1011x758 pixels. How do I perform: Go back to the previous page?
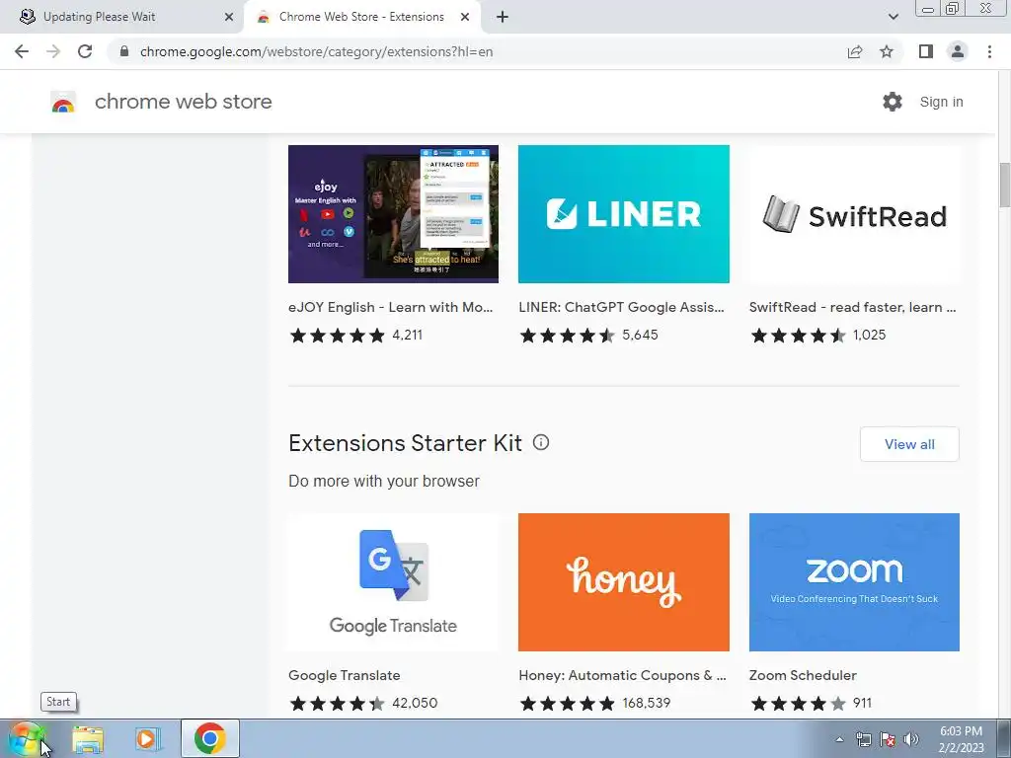(x=22, y=51)
